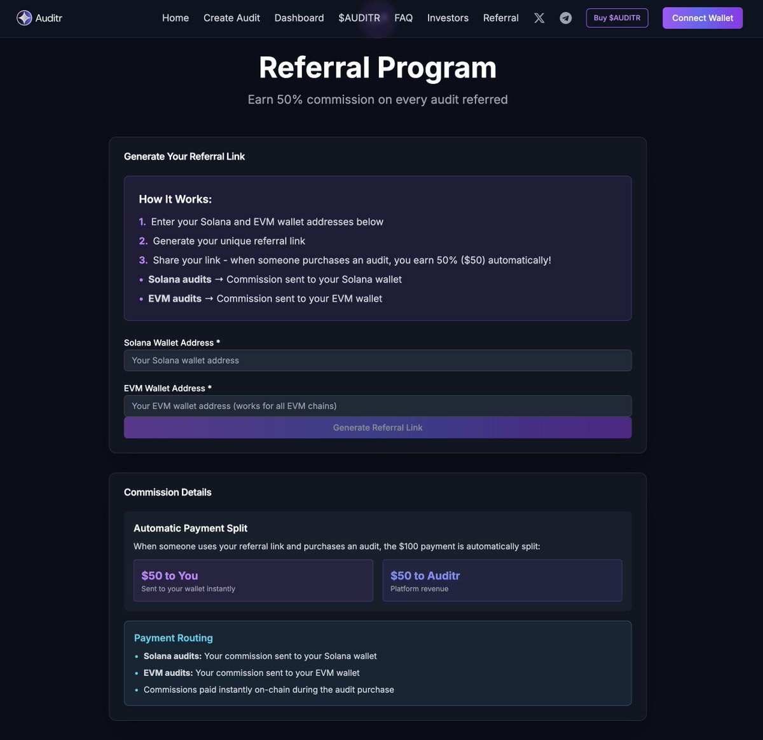Click the 'Generate Your Referral Link' title

click(184, 156)
